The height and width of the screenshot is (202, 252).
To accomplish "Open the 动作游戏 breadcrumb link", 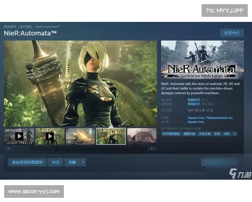I will pyautogui.click(x=26, y=26).
